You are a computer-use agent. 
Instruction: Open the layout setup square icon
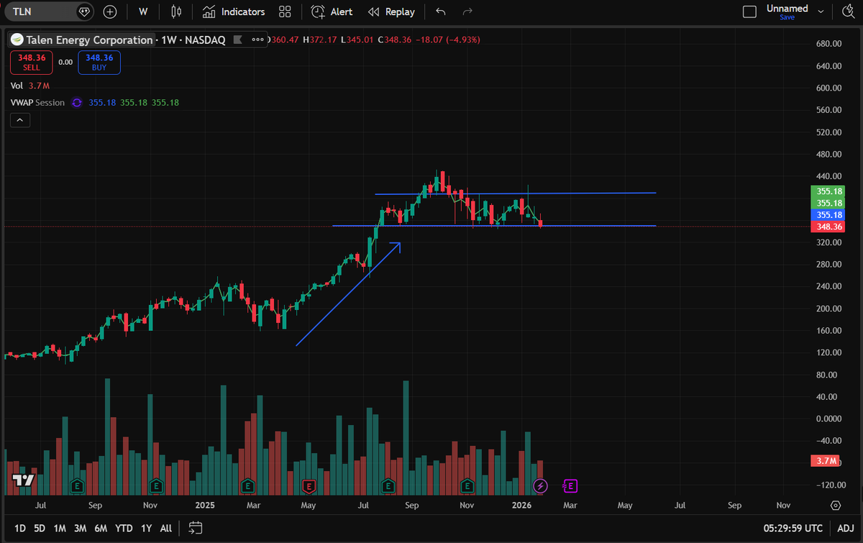[x=749, y=12]
